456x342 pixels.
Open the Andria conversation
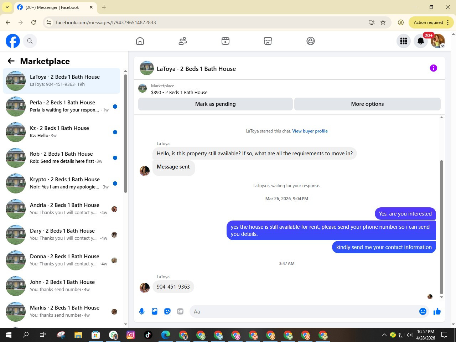(61, 209)
